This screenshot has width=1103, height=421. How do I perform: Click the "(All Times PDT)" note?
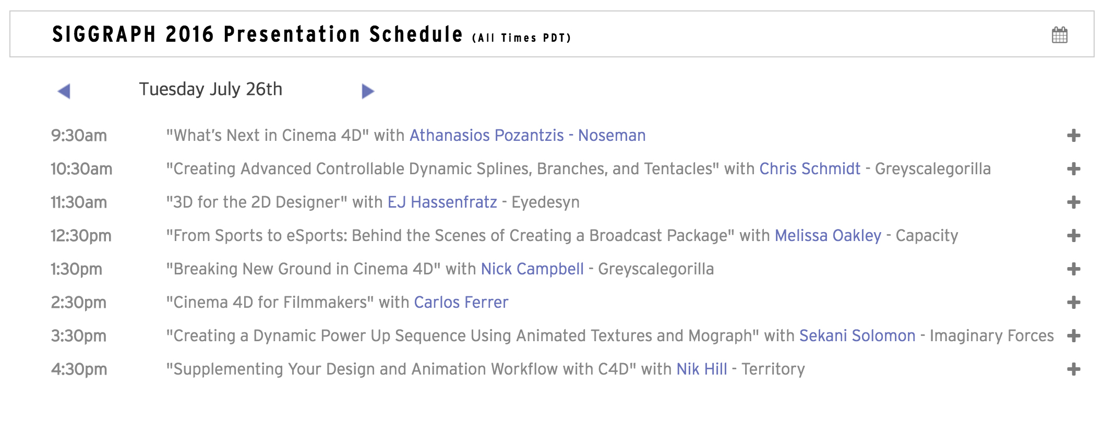[x=521, y=38]
